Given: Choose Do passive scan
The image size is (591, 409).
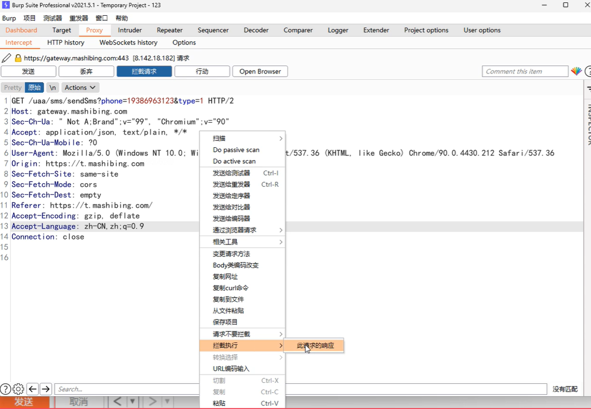Looking at the screenshot, I should [x=242, y=150].
